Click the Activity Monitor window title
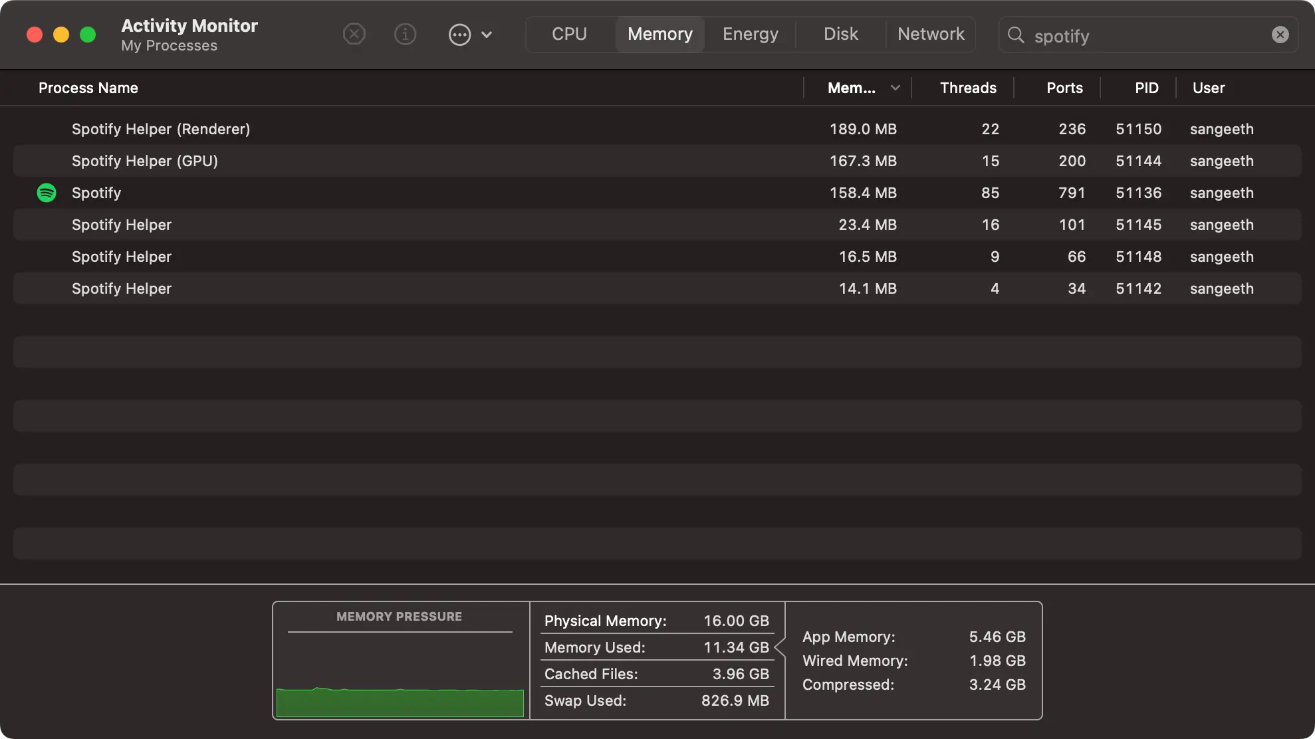The height and width of the screenshot is (739, 1315). click(189, 25)
